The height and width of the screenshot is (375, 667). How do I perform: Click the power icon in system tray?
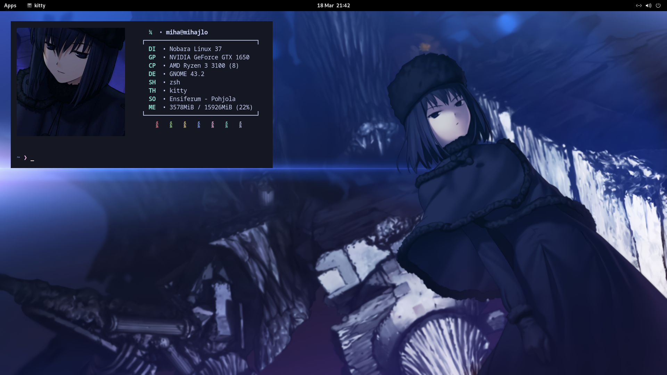[658, 6]
